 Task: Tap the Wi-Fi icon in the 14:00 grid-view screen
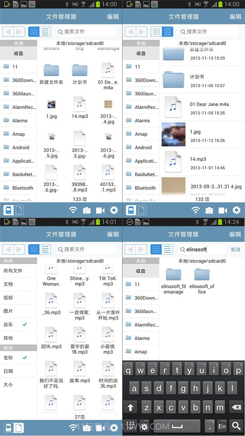(x=73, y=210)
